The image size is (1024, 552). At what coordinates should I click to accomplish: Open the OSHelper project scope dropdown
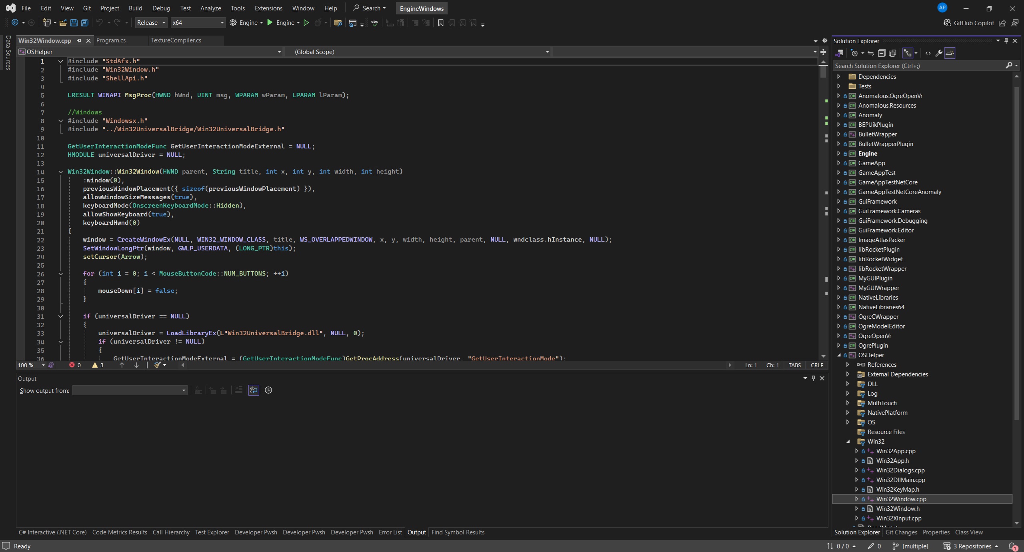150,52
